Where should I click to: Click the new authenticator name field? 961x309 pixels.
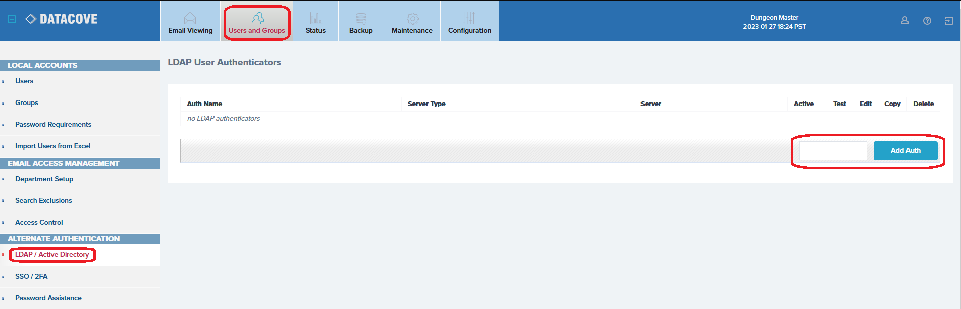coord(833,150)
